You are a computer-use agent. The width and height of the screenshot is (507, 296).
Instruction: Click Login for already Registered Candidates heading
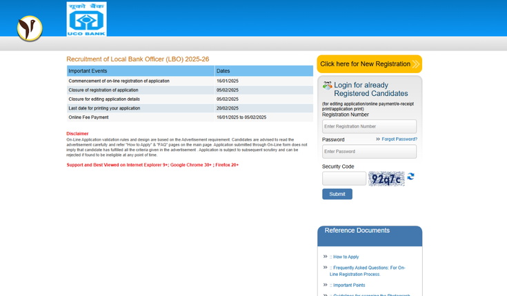[371, 89]
